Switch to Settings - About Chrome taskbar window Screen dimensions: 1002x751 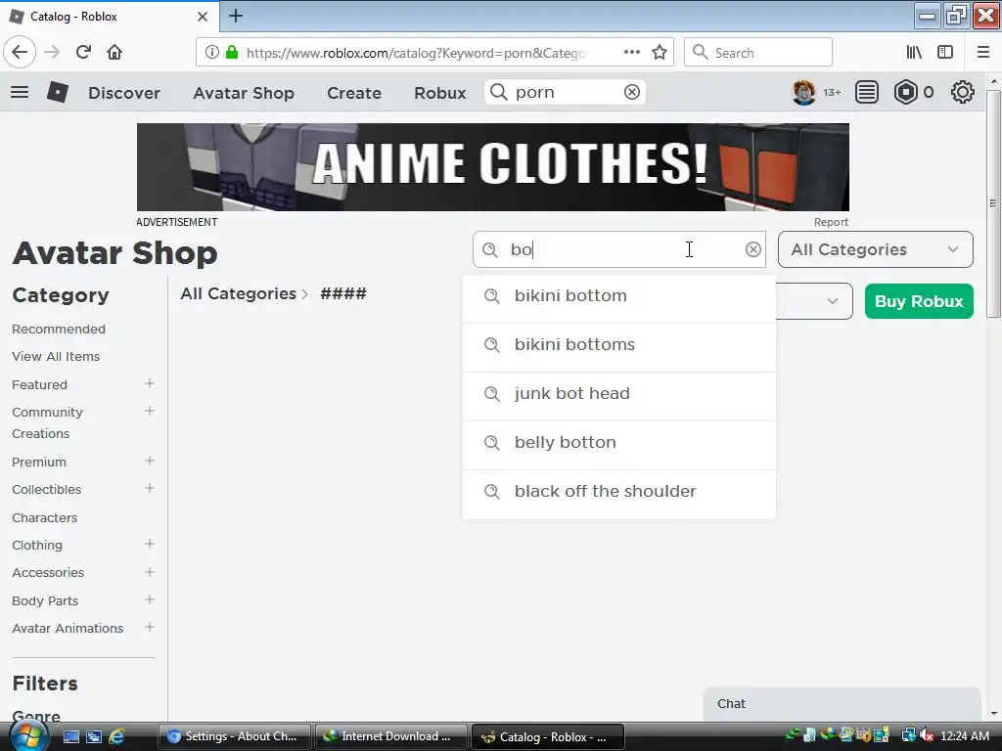pyautogui.click(x=235, y=736)
